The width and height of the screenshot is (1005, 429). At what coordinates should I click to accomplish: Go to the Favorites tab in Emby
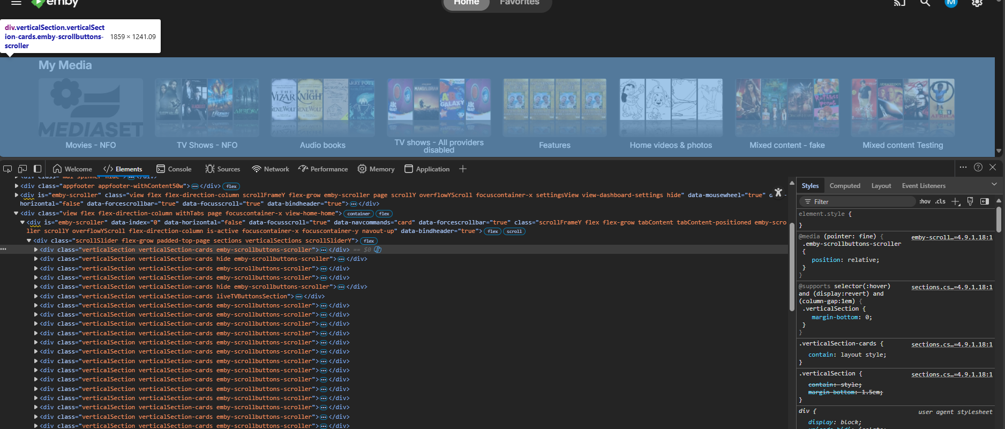[519, 3]
